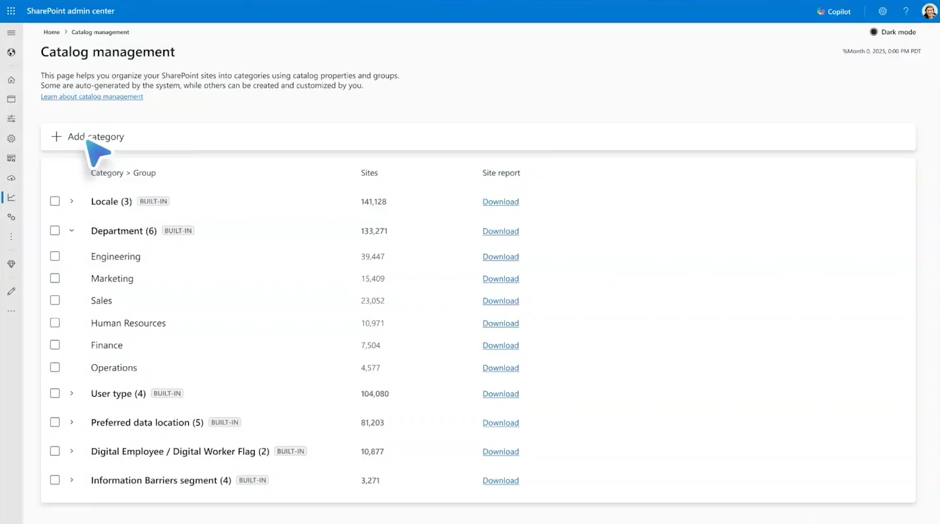This screenshot has height=524, width=940.
Task: Click the pencil customize navigation icon
Action: 11,291
